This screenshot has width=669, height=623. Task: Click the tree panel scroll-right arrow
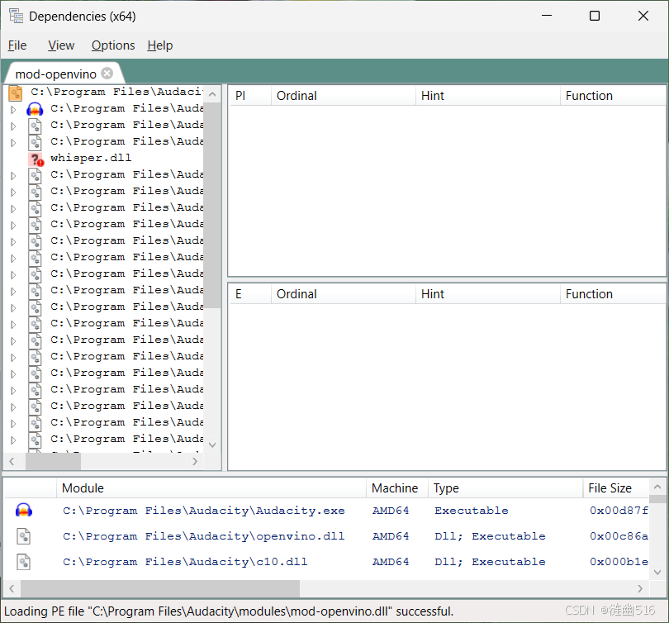coord(195,461)
